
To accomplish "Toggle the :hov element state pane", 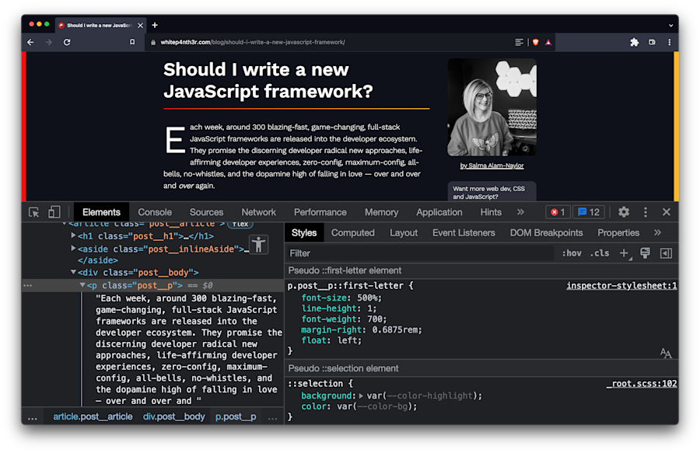I will pyautogui.click(x=572, y=253).
